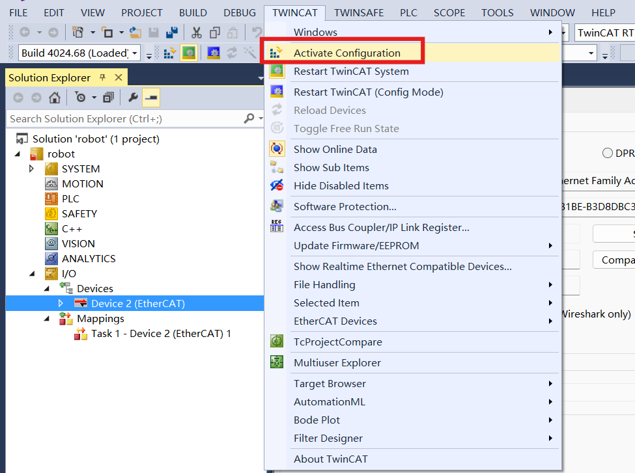
Task: Click the Cut scissors icon
Action: pyautogui.click(x=196, y=32)
